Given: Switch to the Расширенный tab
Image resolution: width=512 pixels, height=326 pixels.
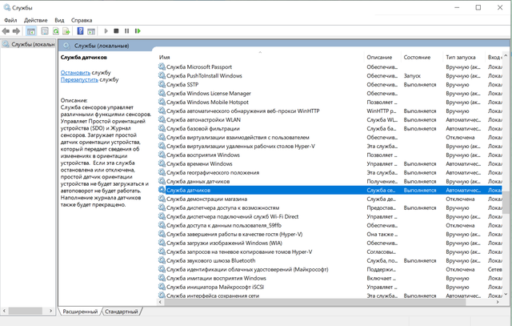Looking at the screenshot, I should click(x=80, y=312).
